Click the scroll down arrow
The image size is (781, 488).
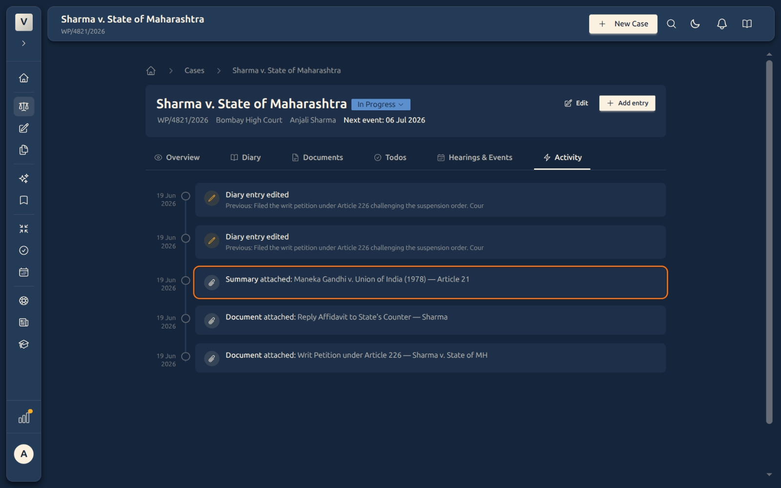coord(769,474)
